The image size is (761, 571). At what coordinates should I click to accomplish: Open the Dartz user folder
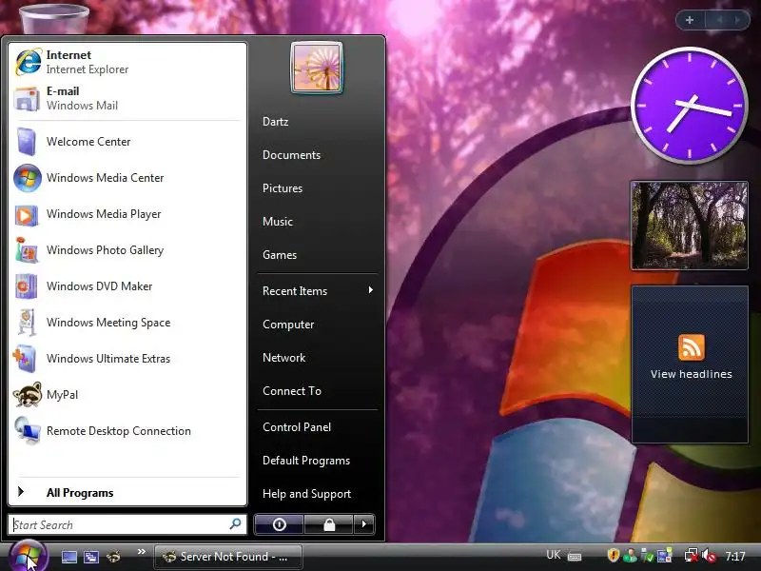point(317,122)
